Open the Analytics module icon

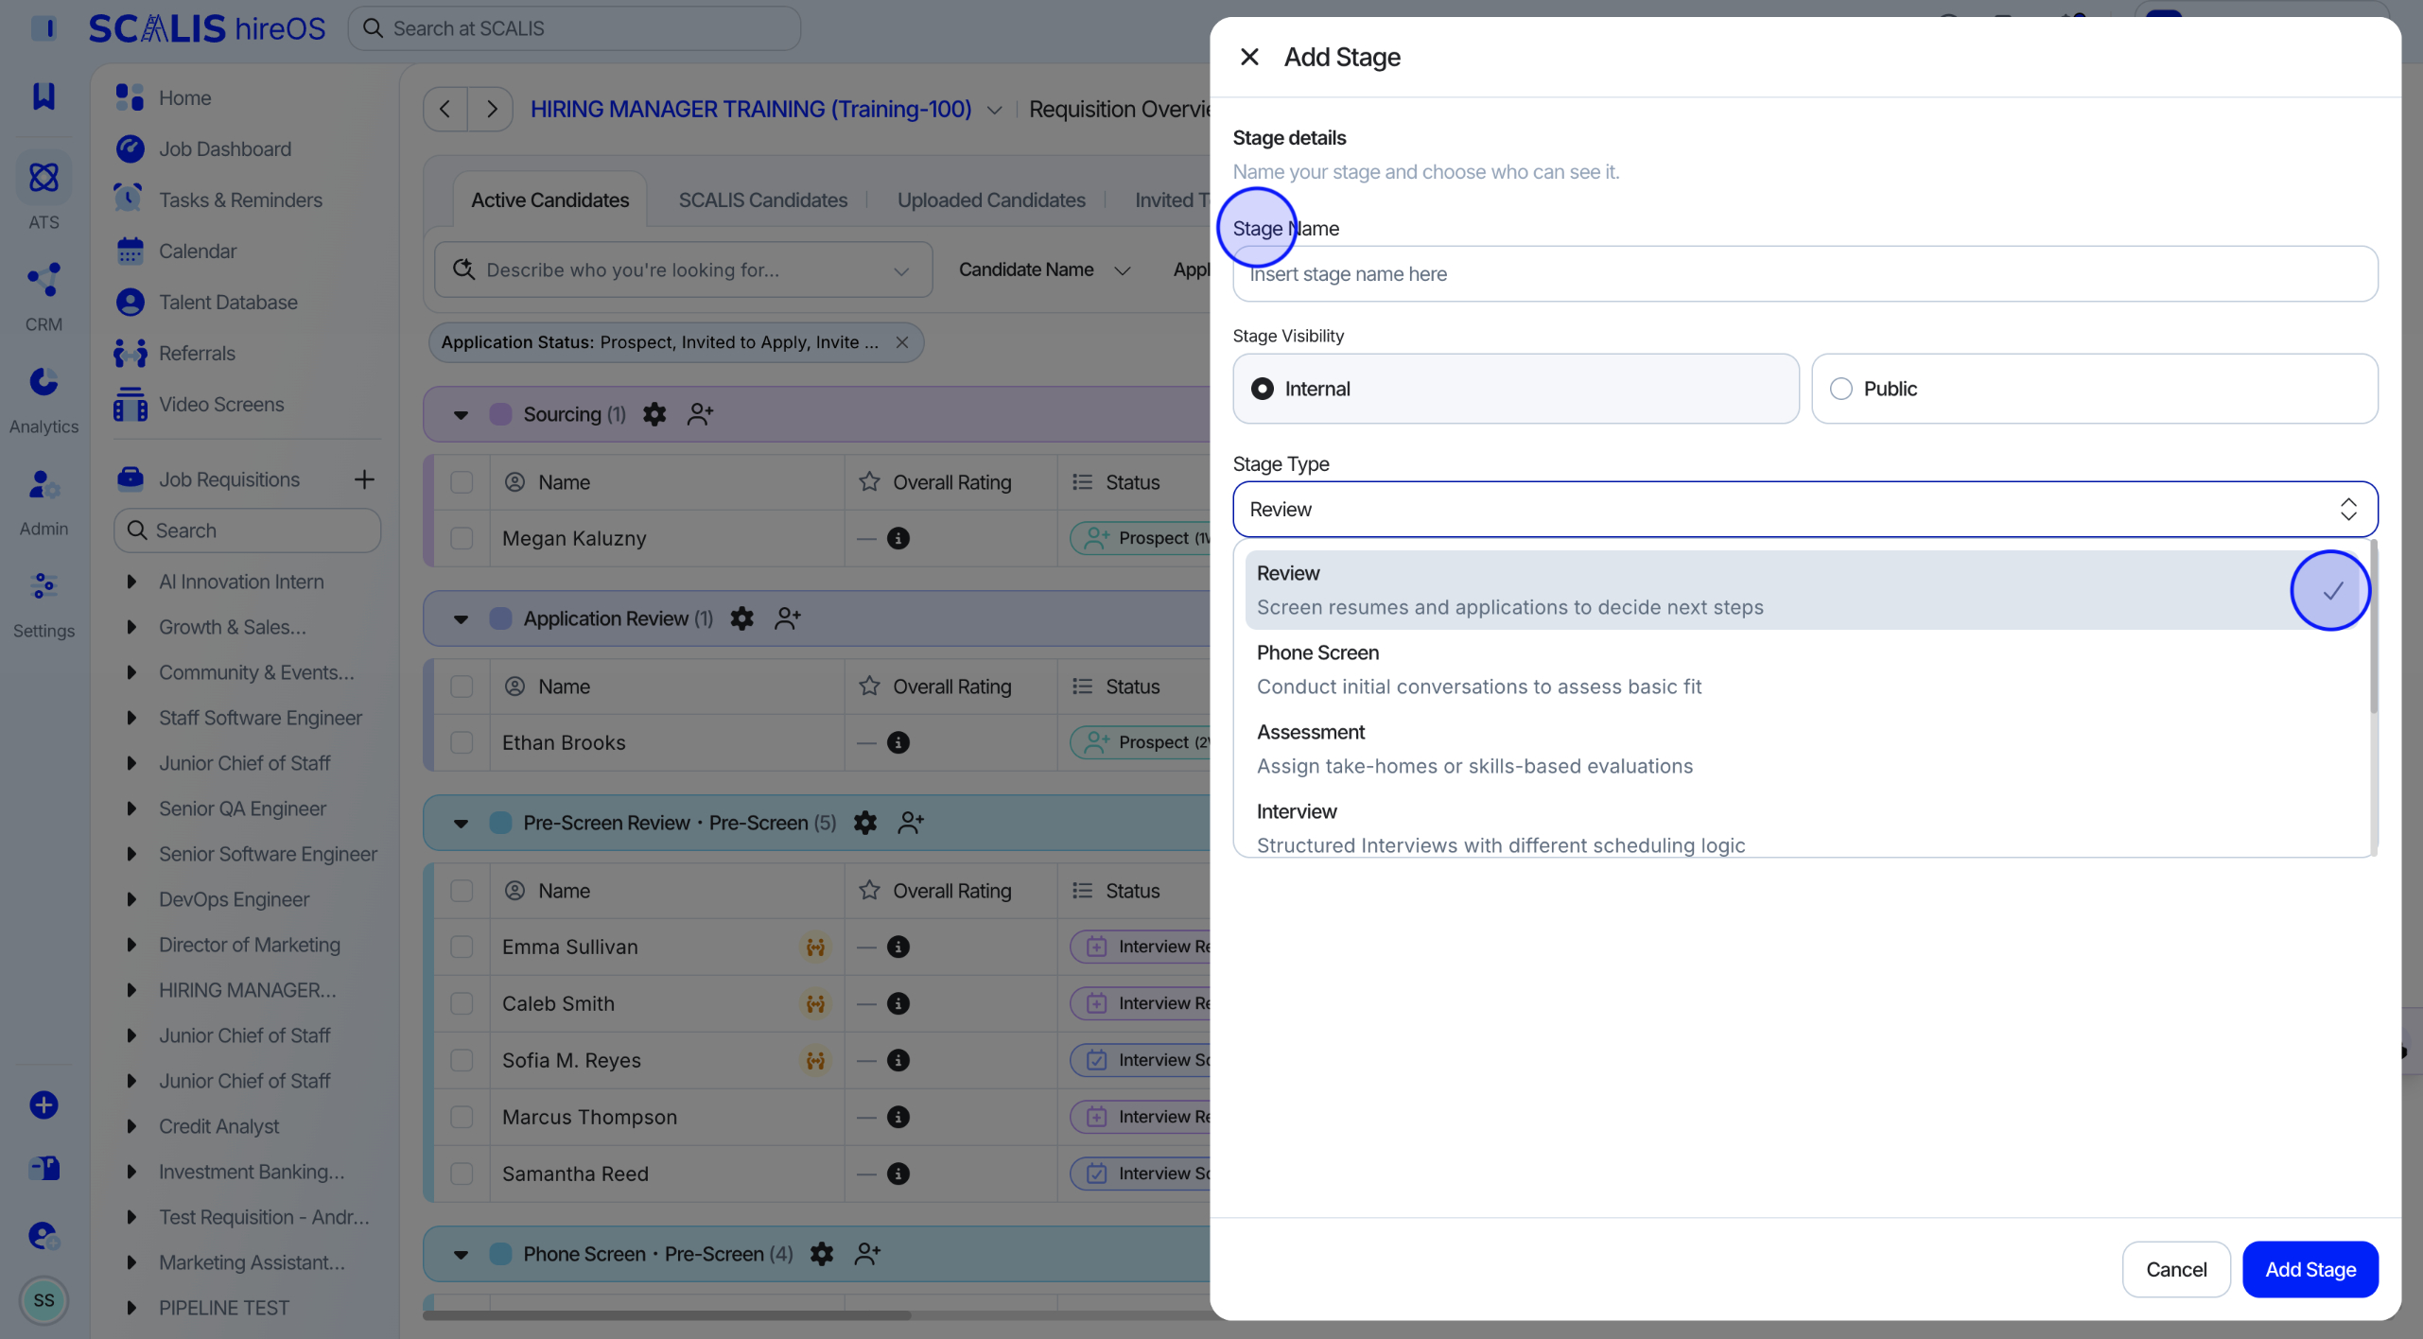44,382
